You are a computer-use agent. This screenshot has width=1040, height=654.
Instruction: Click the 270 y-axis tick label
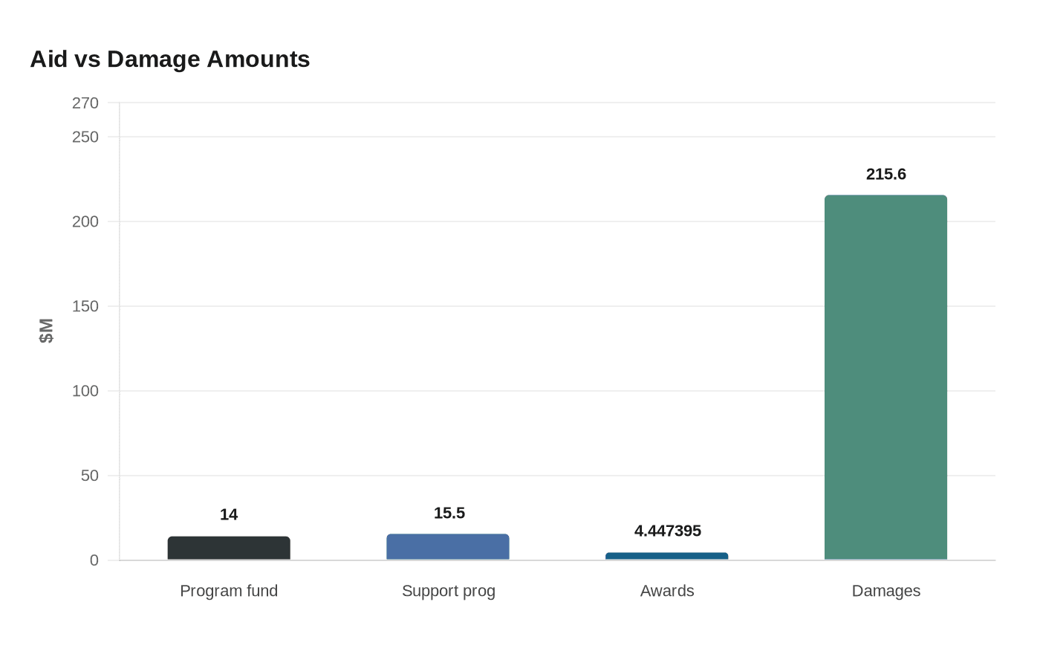click(x=85, y=103)
